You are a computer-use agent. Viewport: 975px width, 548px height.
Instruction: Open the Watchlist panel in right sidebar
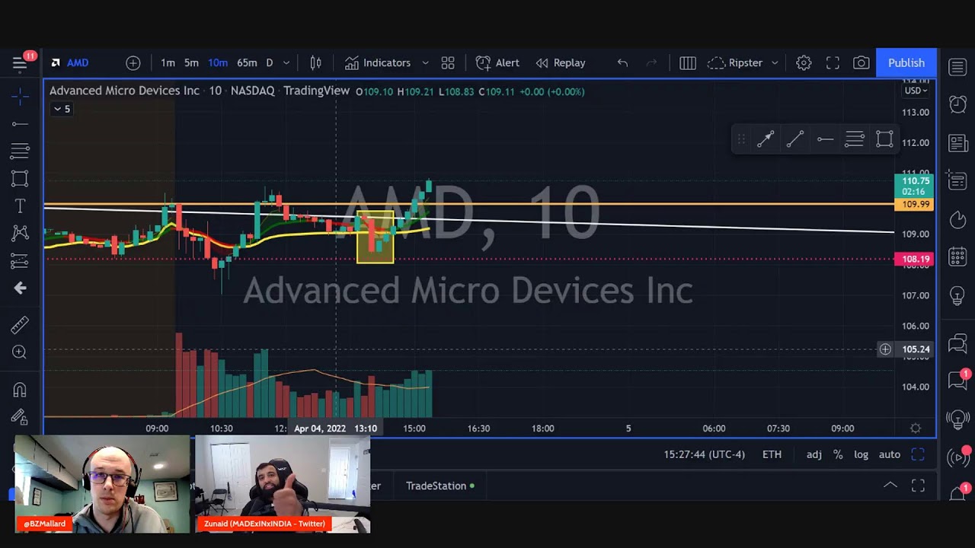pos(957,66)
